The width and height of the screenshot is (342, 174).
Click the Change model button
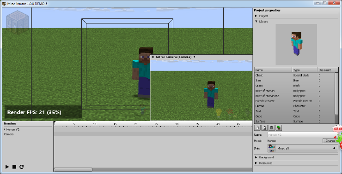(x=330, y=141)
